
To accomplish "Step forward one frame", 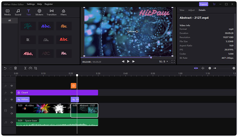I will (x=133, y=62).
